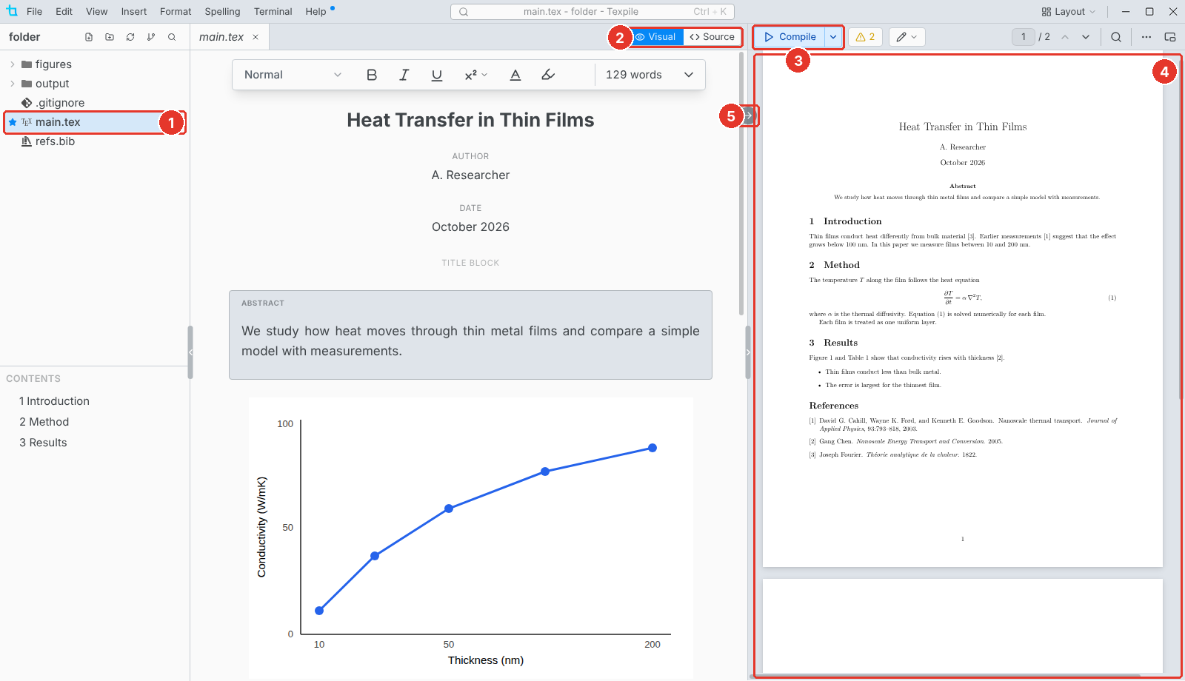Expand the 129 words count dropdown
The height and width of the screenshot is (681, 1185).
tap(650, 75)
